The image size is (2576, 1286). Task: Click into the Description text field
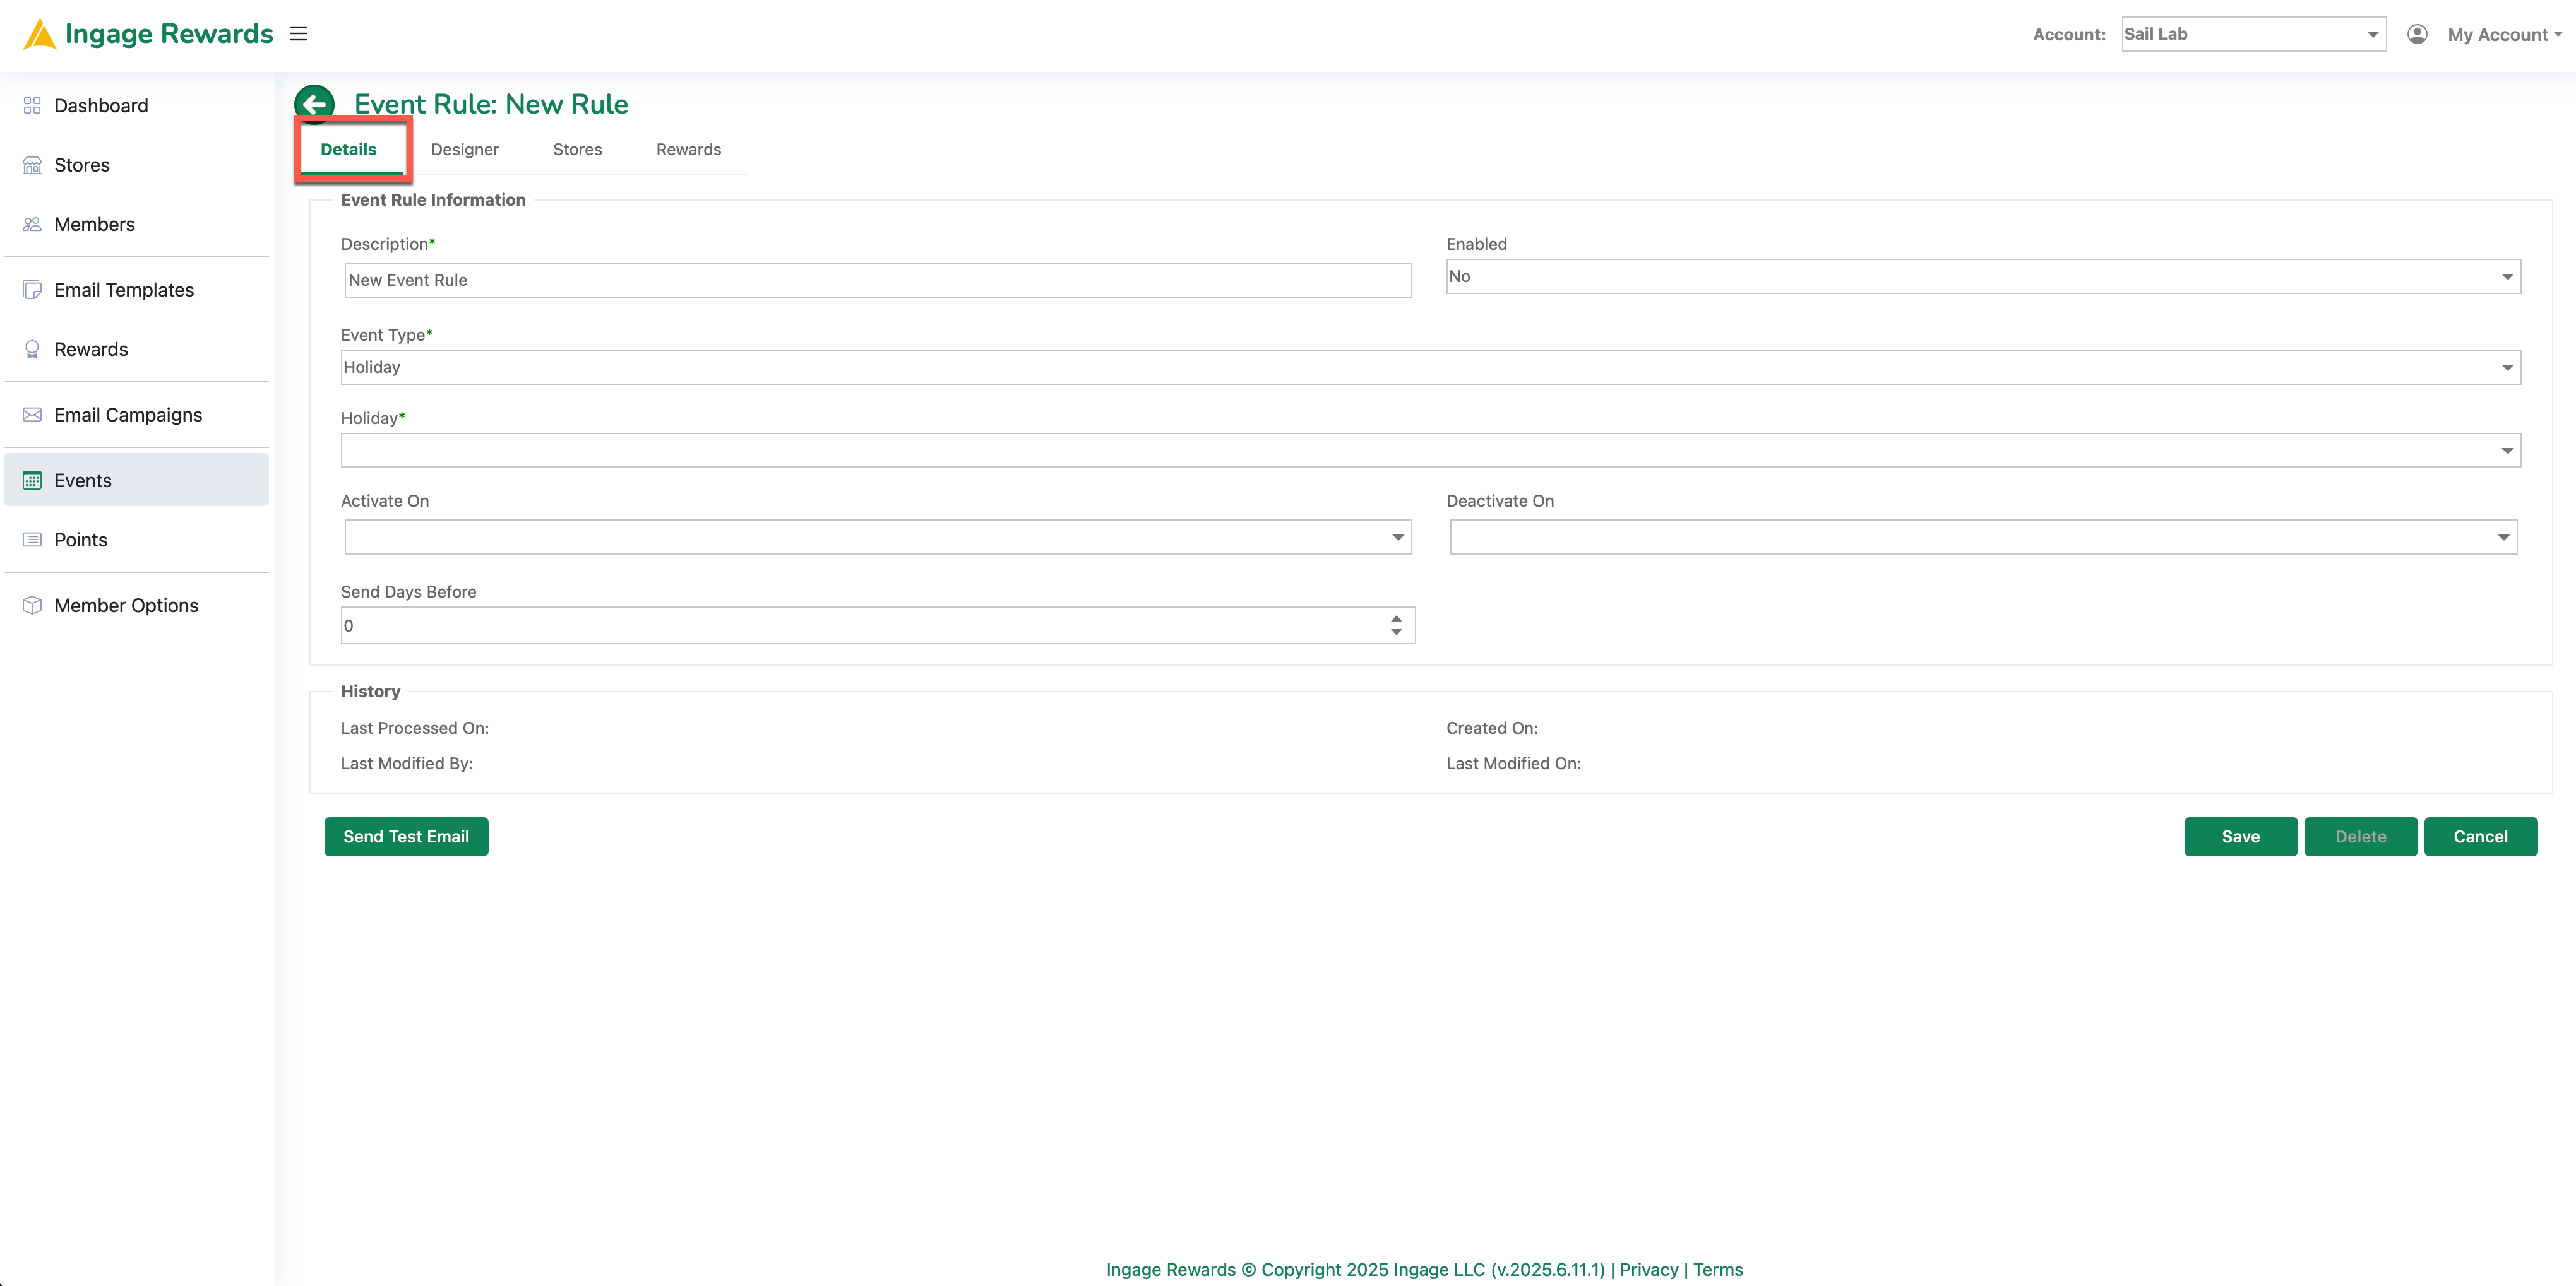878,280
